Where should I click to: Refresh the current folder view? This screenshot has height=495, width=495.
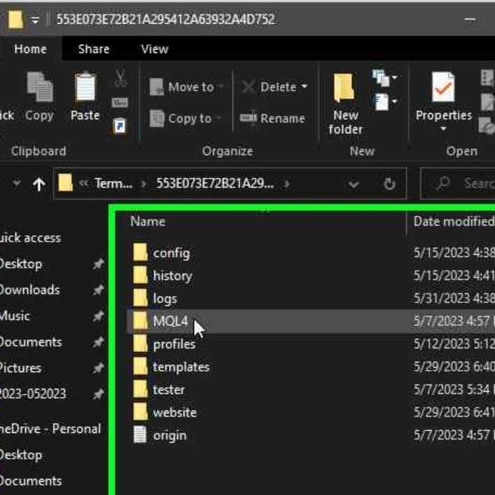[390, 184]
